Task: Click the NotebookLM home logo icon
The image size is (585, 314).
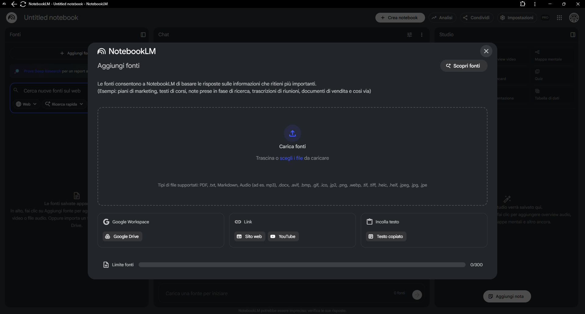Action: [x=12, y=18]
